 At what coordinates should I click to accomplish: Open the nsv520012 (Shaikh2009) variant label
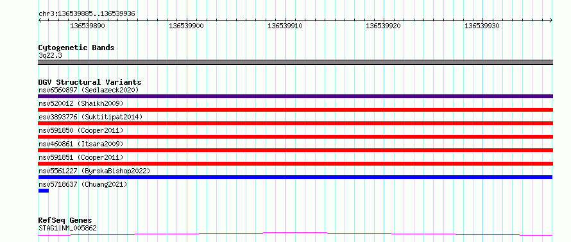pos(81,103)
